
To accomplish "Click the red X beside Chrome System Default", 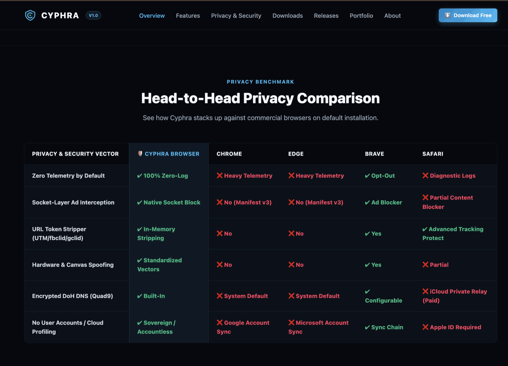I will tap(220, 296).
